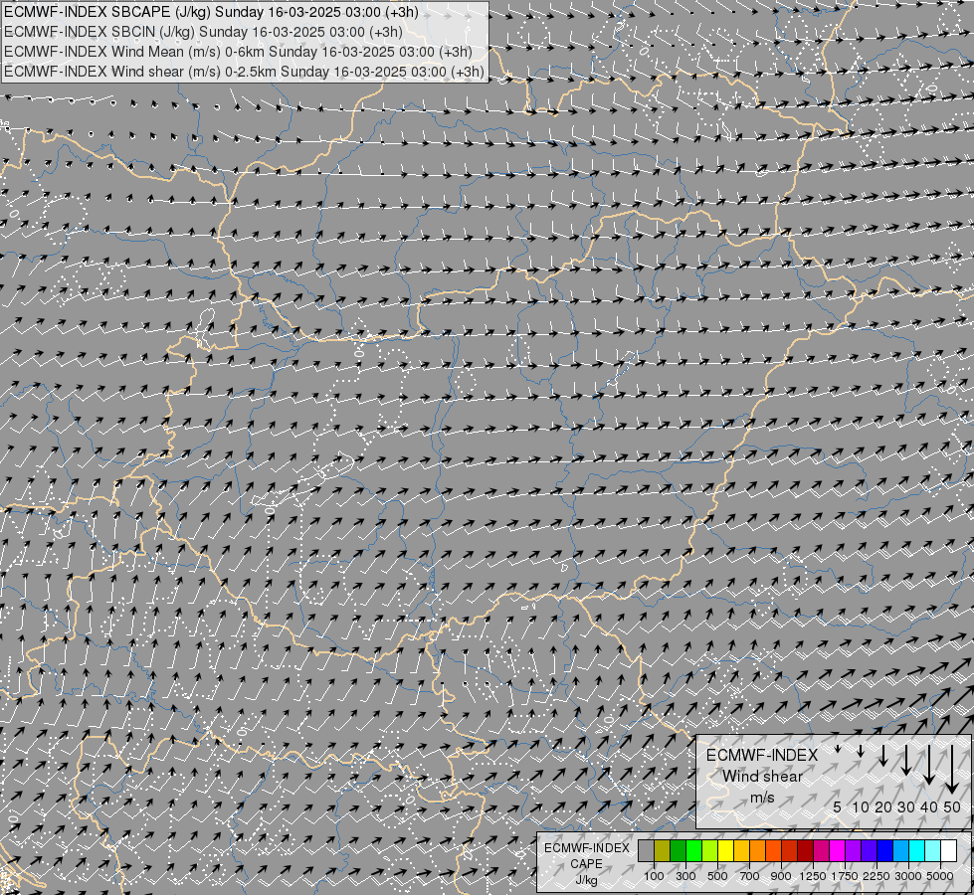The height and width of the screenshot is (895, 974).
Task: Click the 'm/s' unit in the shear legend
Action: coord(762,798)
